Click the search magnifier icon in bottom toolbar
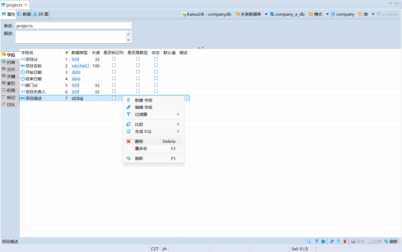 coord(309,241)
